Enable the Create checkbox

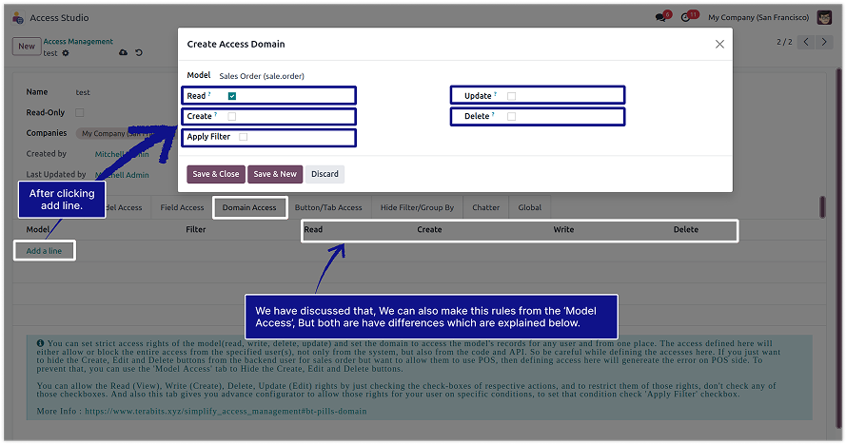232,116
